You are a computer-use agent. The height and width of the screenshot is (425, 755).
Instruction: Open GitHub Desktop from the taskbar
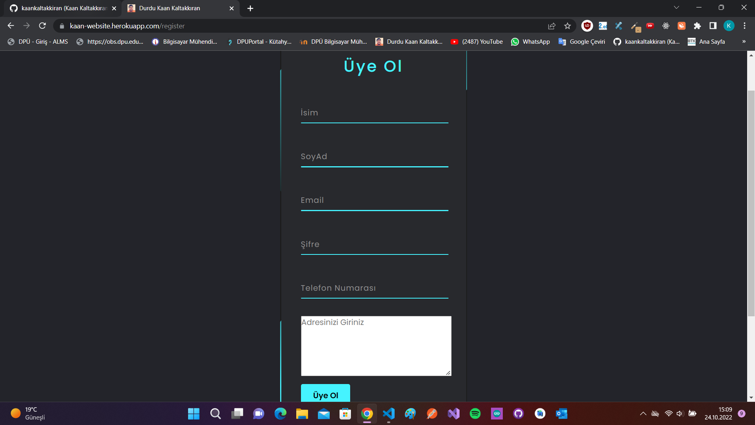pyautogui.click(x=518, y=414)
